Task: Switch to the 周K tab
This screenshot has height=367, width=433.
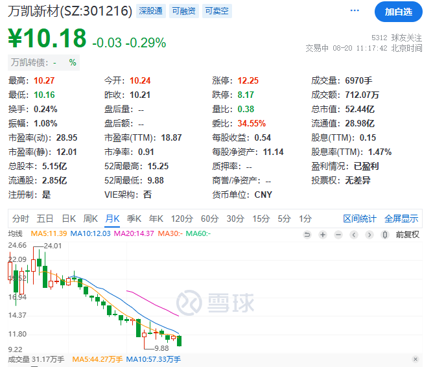Action: 90,219
